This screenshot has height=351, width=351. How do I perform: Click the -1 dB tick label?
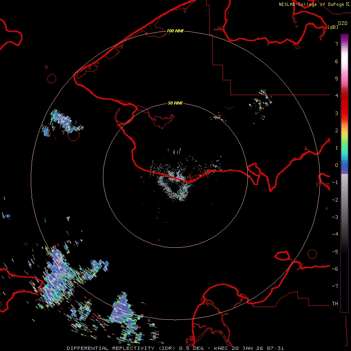click(x=335, y=183)
